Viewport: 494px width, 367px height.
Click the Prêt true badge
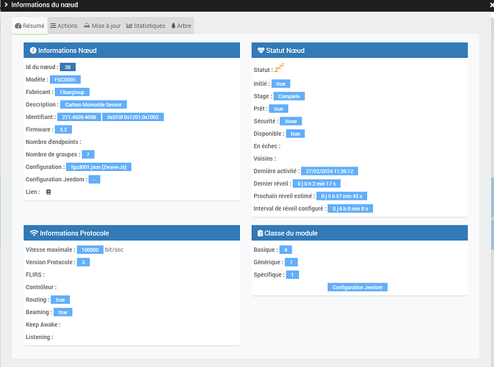pyautogui.click(x=278, y=109)
